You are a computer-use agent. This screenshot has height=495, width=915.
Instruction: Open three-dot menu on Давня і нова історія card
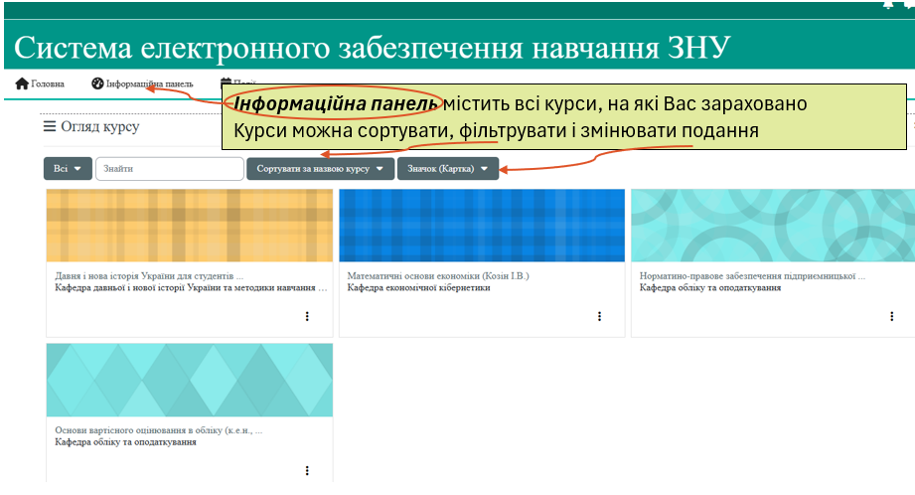307,316
